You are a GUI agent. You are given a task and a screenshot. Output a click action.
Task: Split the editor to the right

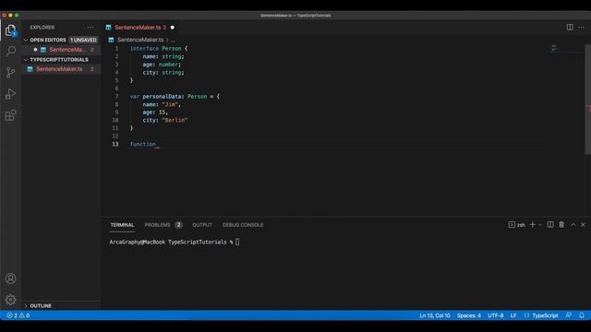pyautogui.click(x=570, y=27)
